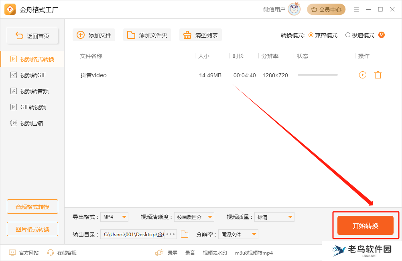Open the 录屏 footer link

click(x=173, y=253)
